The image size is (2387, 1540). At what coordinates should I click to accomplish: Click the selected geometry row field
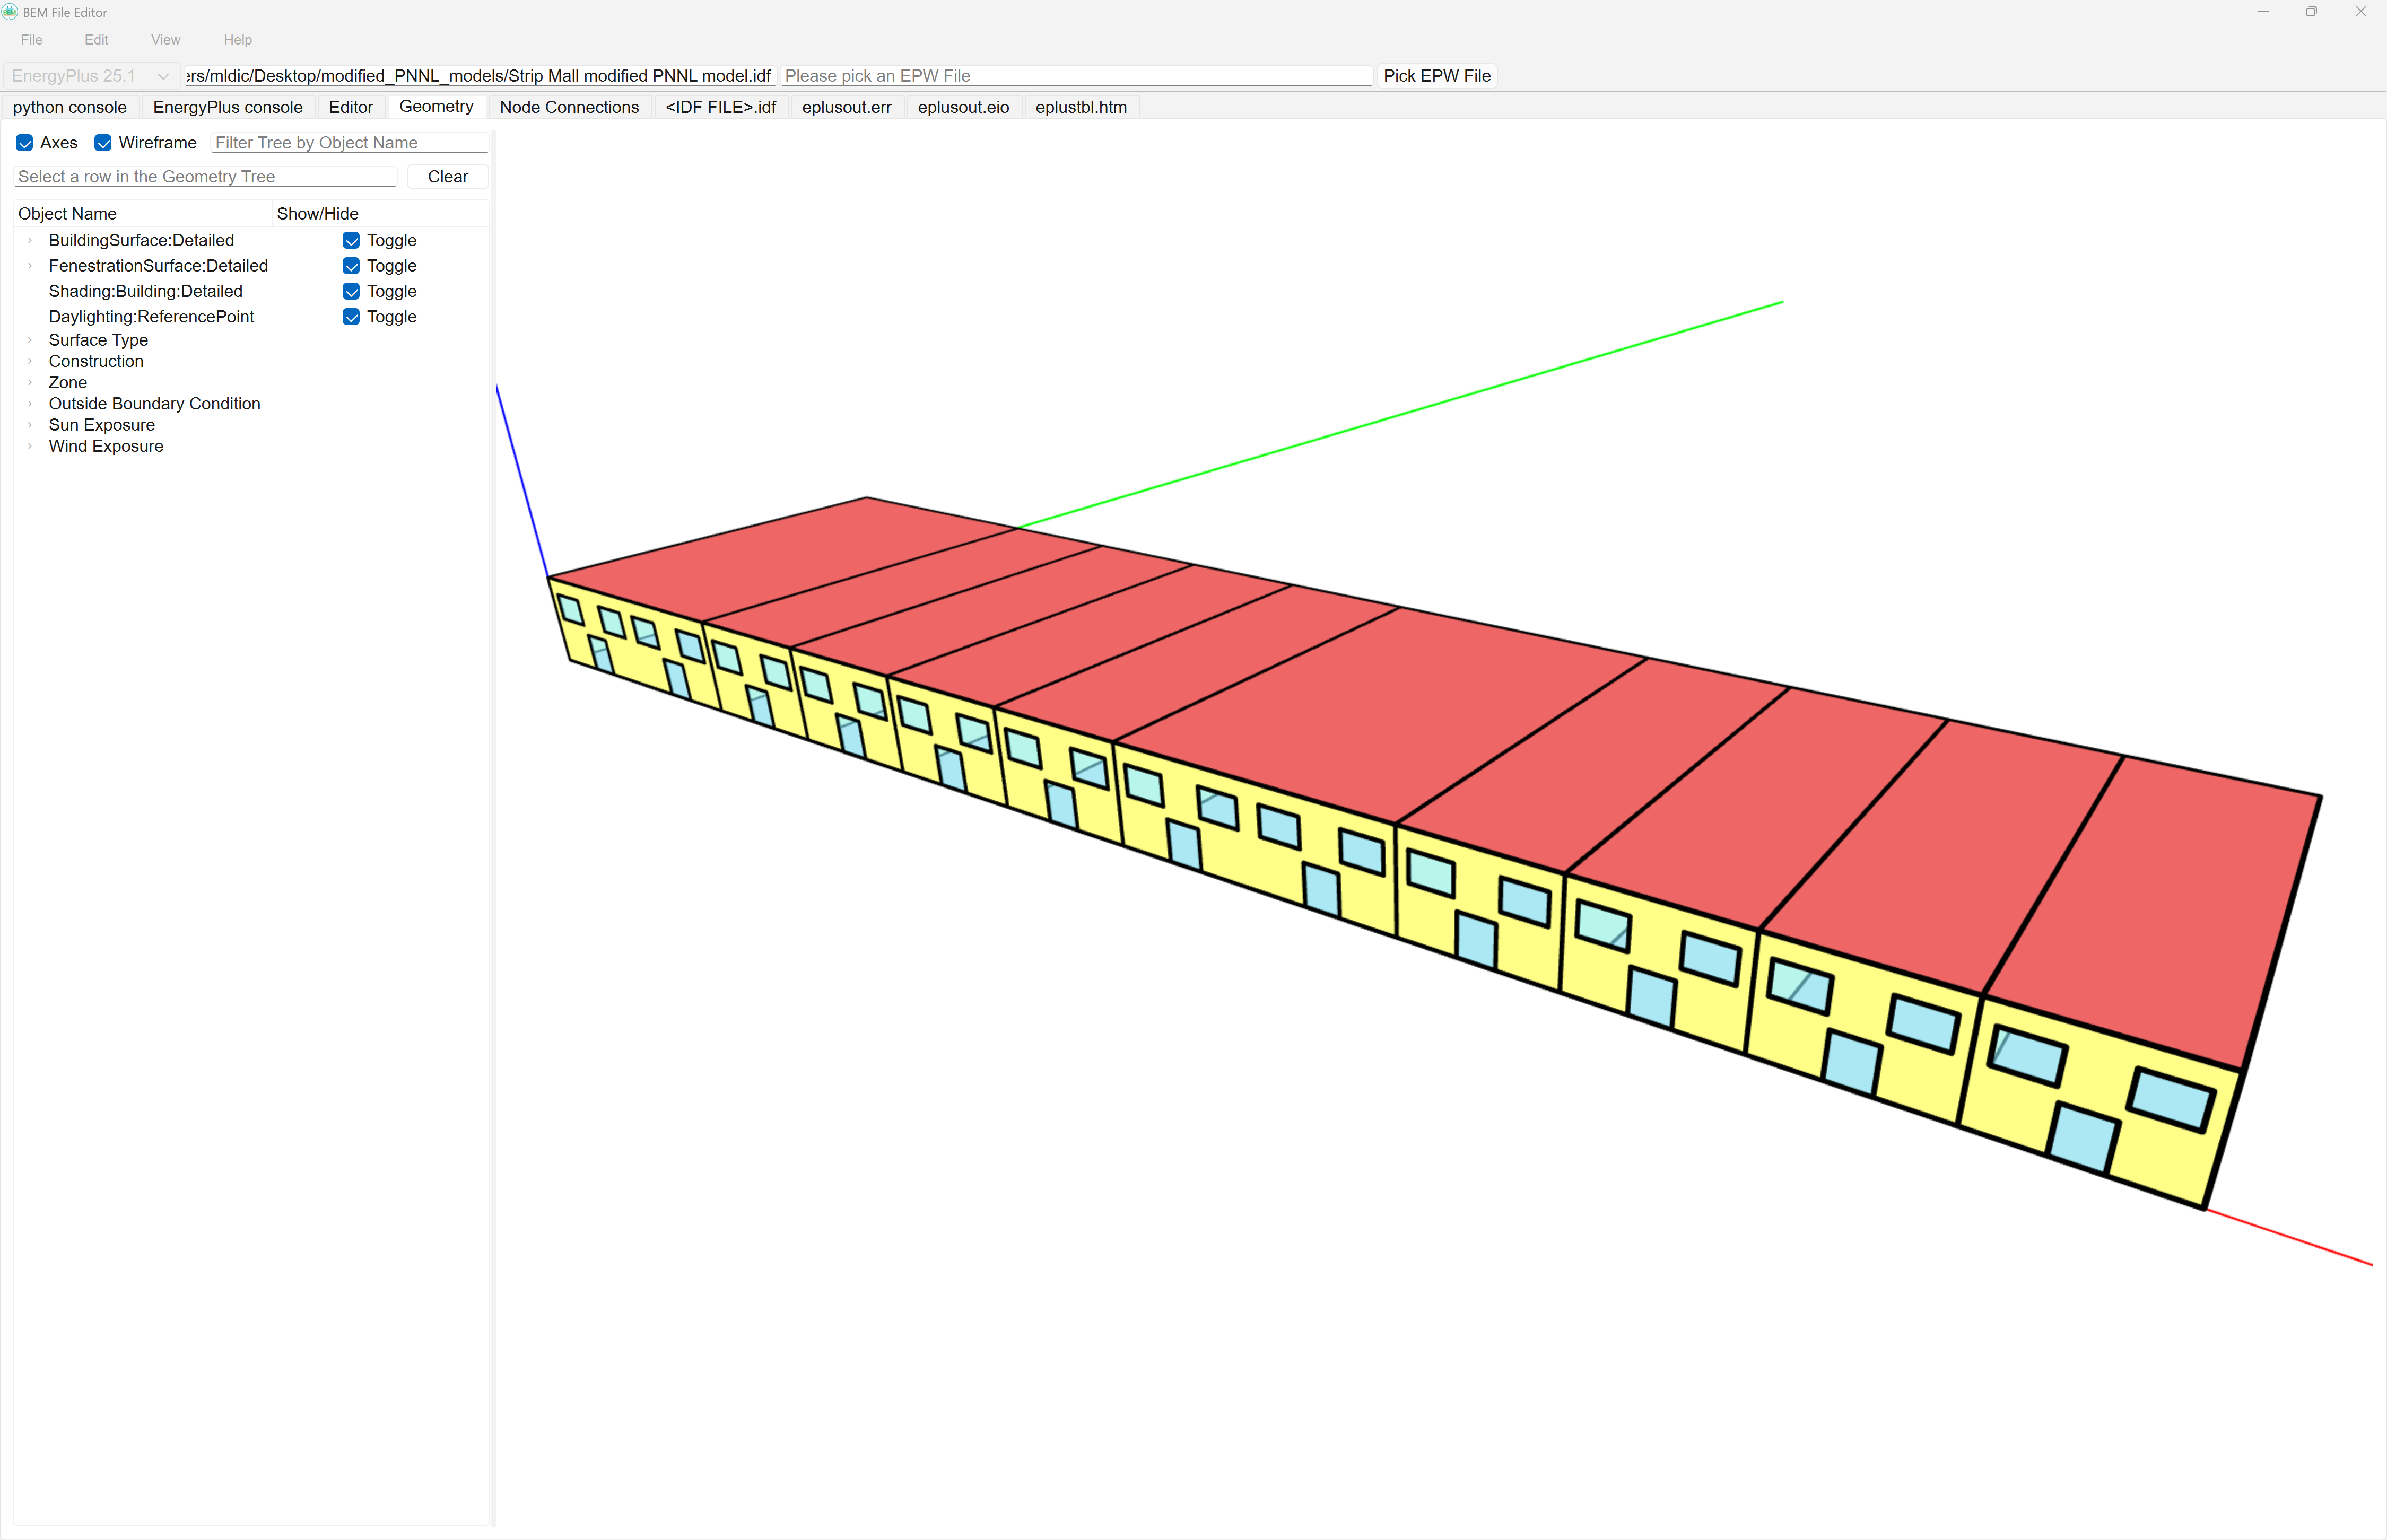(x=206, y=177)
